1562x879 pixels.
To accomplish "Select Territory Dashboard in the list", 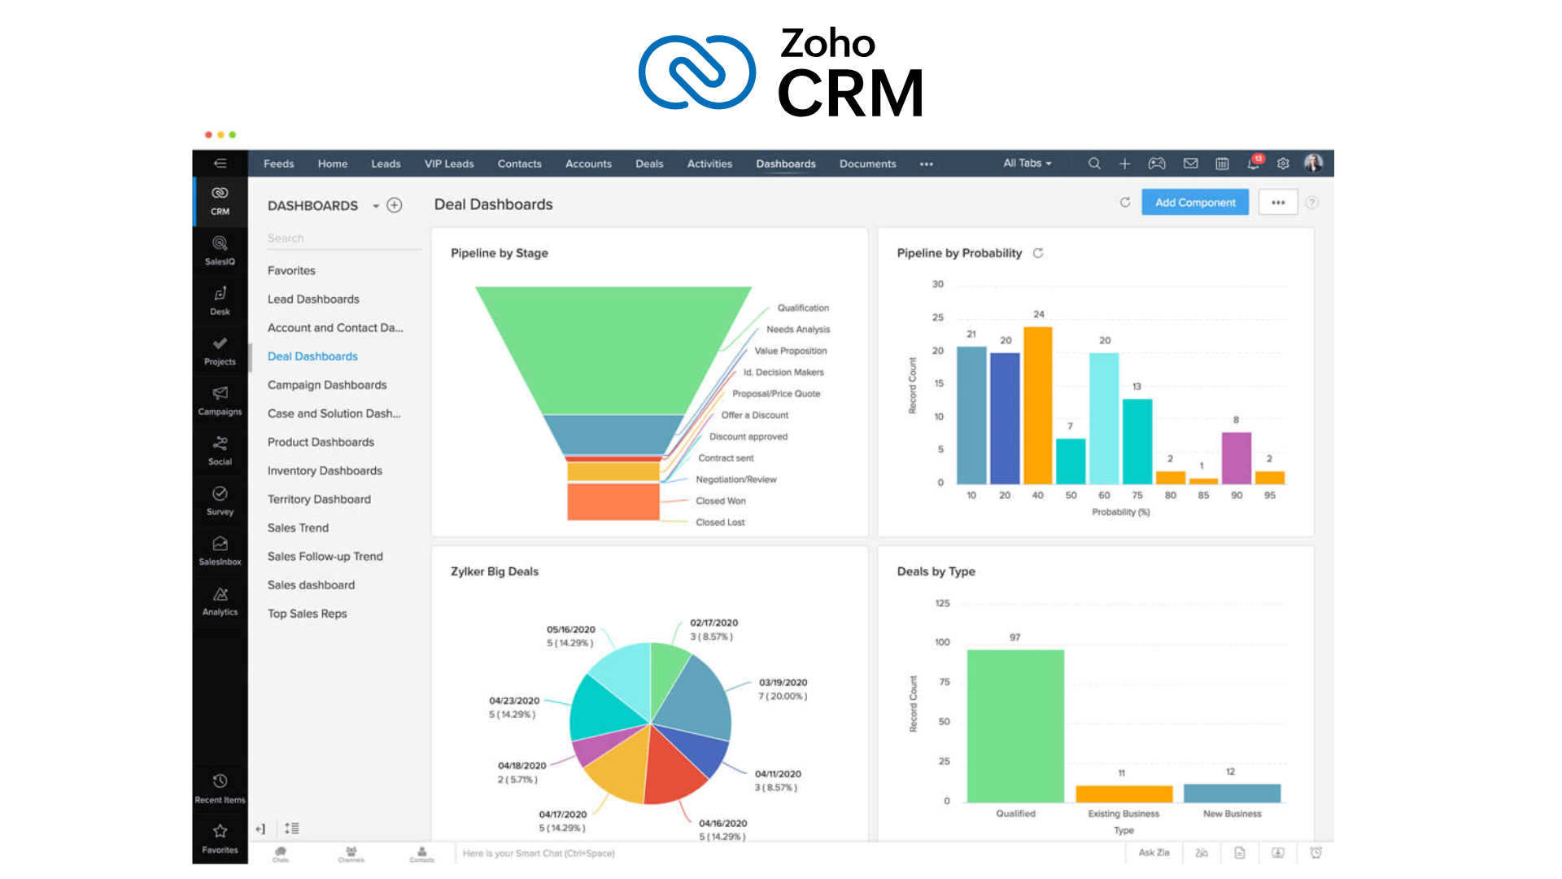I will click(x=319, y=500).
